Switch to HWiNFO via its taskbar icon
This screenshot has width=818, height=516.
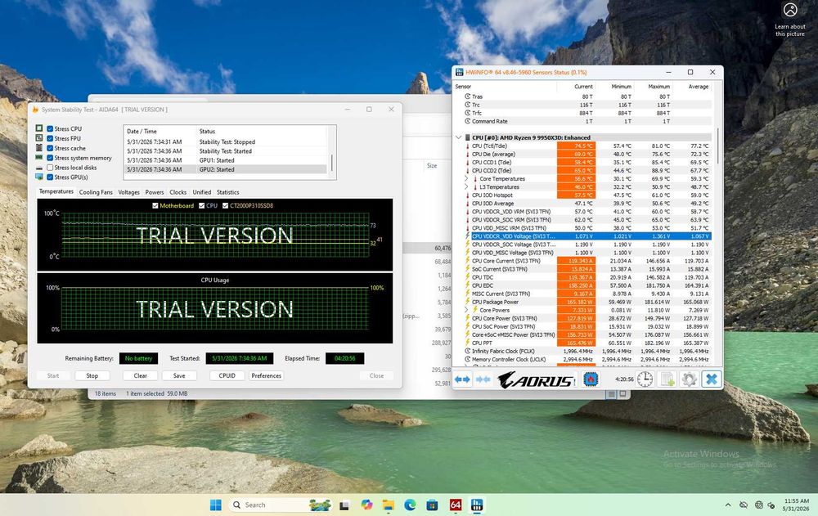pyautogui.click(x=477, y=505)
